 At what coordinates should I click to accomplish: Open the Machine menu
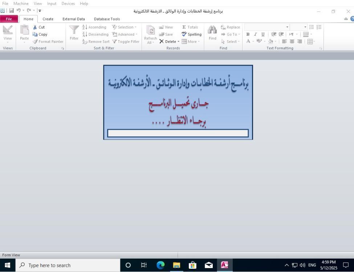tap(21, 3)
